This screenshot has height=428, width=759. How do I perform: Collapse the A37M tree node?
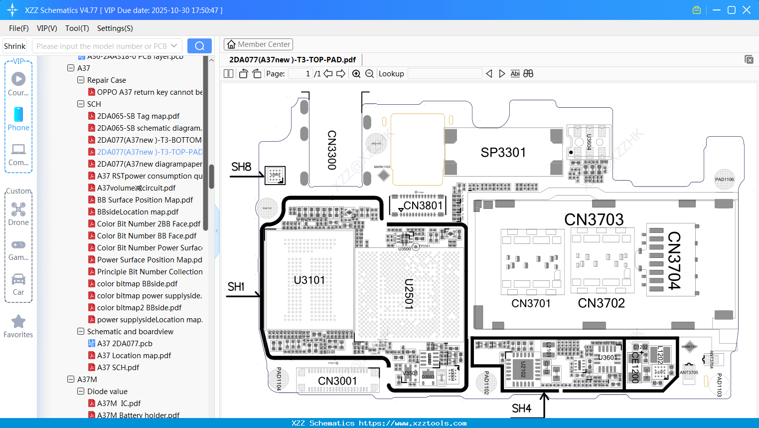coord(71,379)
